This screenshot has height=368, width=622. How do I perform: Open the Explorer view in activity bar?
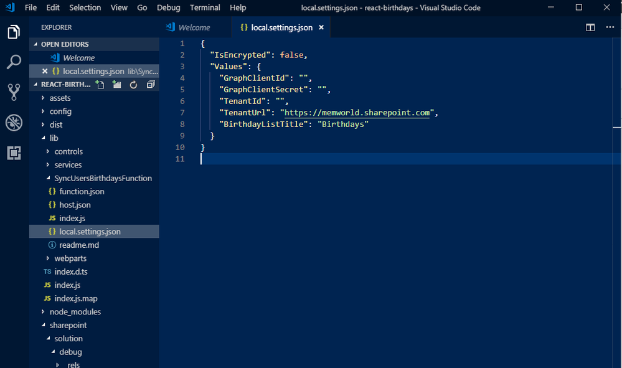(14, 32)
